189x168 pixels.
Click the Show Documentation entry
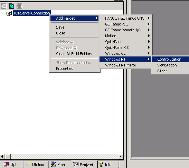point(75,63)
